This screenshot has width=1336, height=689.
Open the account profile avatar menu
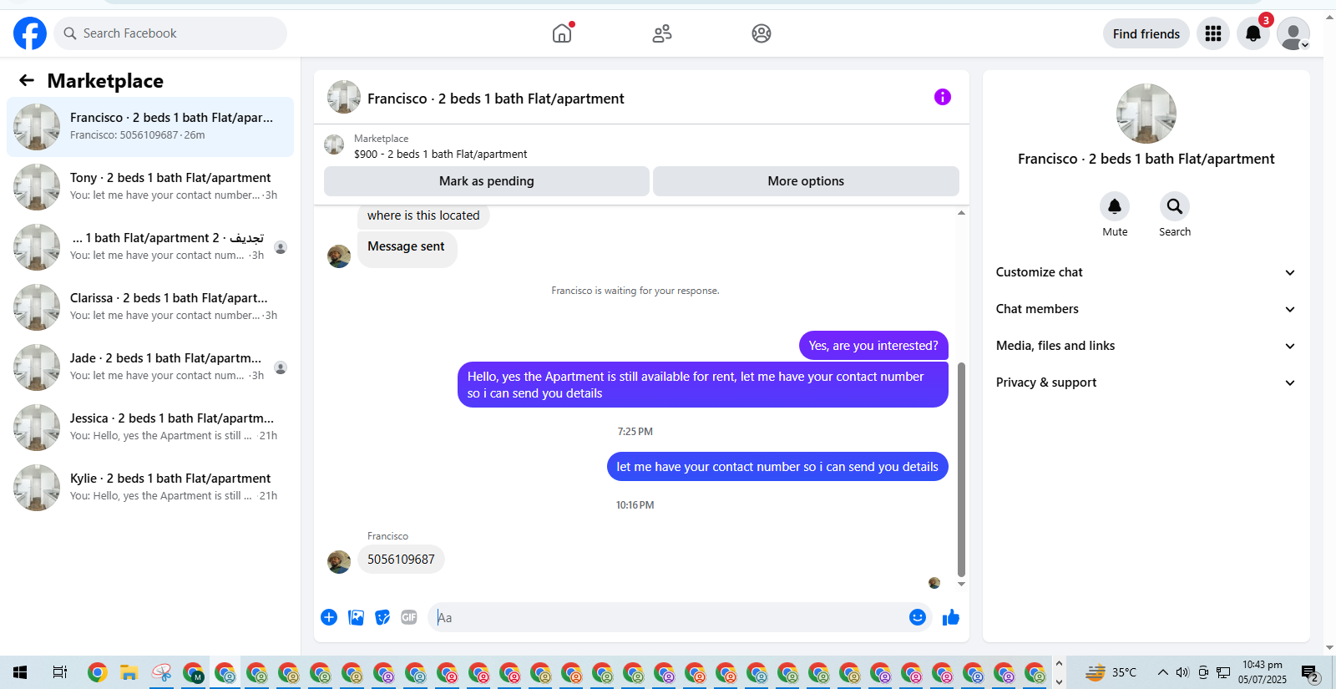point(1293,33)
